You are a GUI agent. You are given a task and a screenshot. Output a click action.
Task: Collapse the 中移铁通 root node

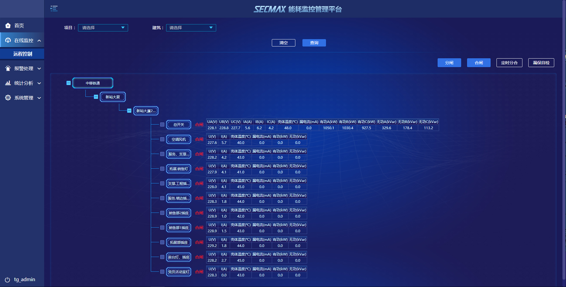click(x=68, y=83)
